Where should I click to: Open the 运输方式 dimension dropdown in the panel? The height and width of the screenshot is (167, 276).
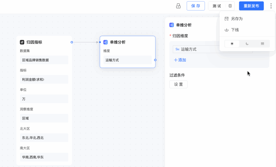pos(213,49)
